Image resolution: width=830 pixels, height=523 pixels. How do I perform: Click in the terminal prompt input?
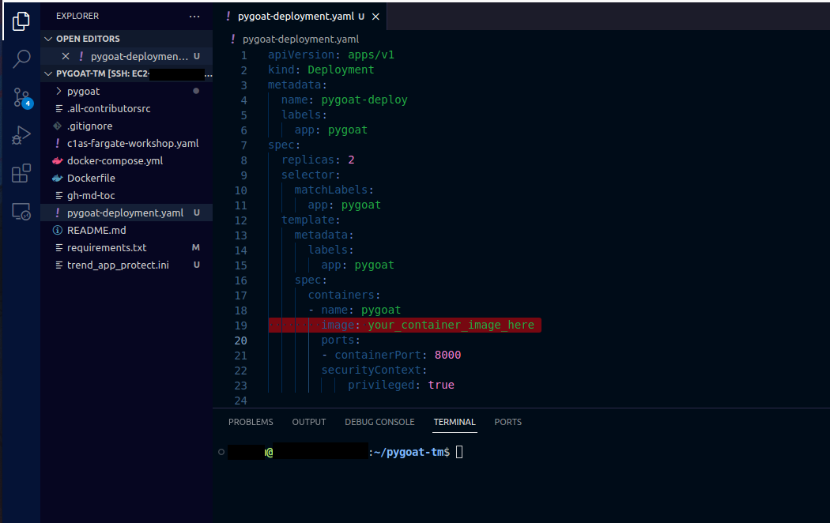pos(459,452)
